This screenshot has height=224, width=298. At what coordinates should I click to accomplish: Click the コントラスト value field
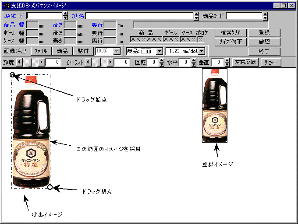coord(122,62)
